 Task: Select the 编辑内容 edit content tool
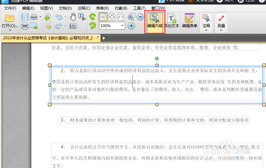(155, 23)
